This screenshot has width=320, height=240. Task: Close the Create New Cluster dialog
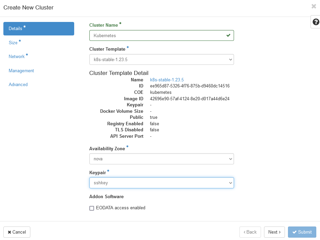[314, 6]
